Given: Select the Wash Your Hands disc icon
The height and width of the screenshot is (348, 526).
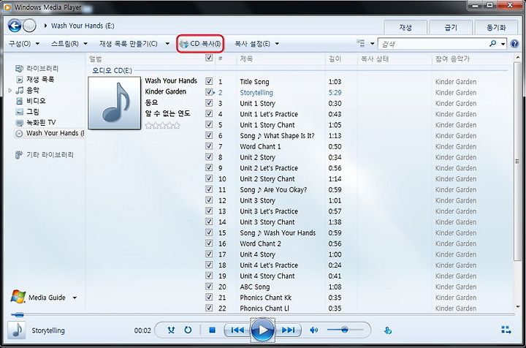Looking at the screenshot, I should (x=20, y=133).
